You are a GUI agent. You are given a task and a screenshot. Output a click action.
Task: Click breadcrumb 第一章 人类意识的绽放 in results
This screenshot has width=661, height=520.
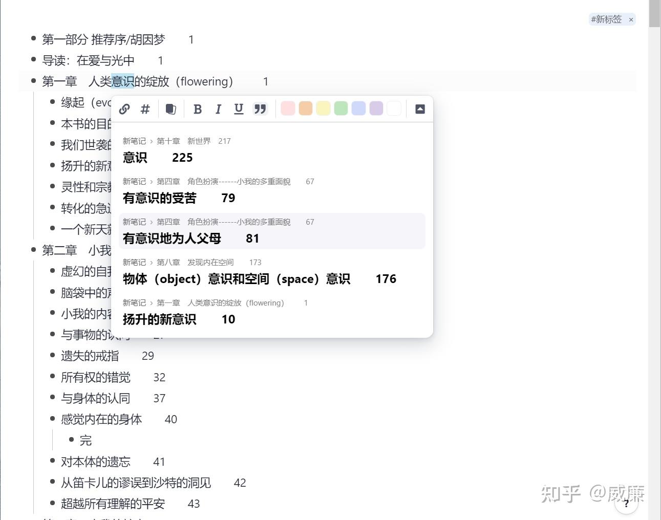232,303
